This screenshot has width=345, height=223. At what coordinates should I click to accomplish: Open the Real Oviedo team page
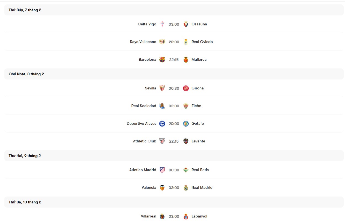pyautogui.click(x=202, y=42)
